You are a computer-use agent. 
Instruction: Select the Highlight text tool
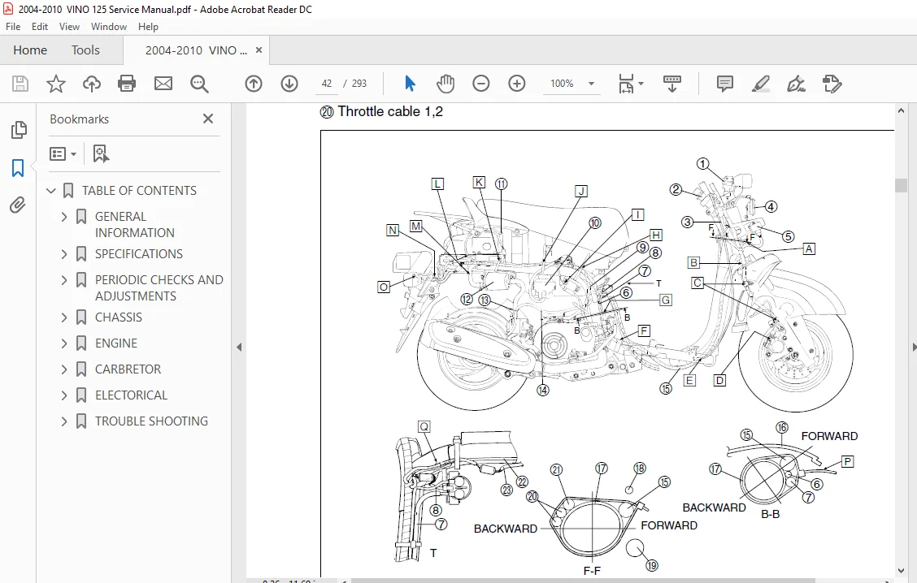pyautogui.click(x=760, y=84)
